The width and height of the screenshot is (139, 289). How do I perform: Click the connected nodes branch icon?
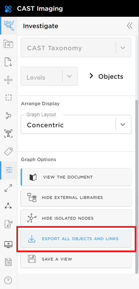[8, 116]
